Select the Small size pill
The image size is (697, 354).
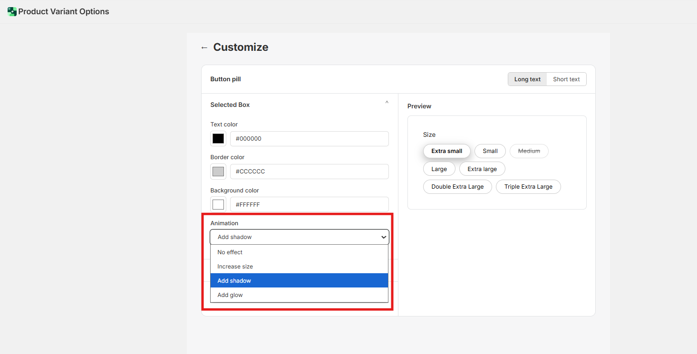point(490,151)
